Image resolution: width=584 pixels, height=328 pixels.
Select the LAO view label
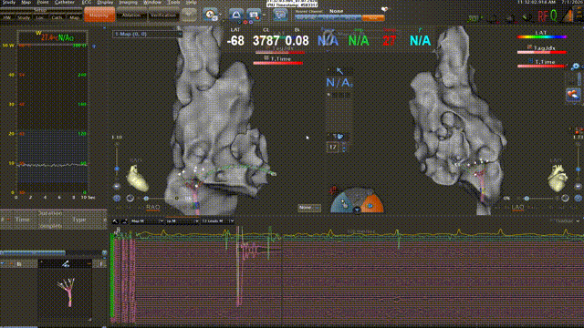point(517,207)
